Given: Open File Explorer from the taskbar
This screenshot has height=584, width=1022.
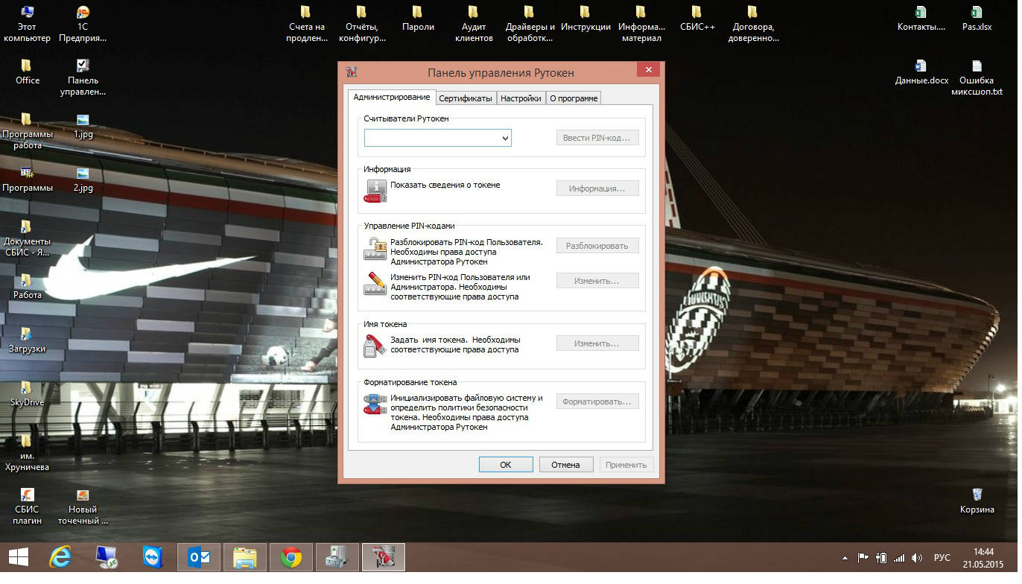Looking at the screenshot, I should (245, 557).
